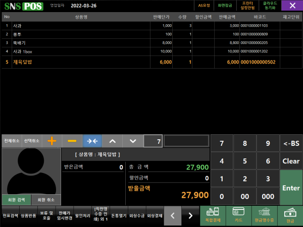Choose 현금영수증 cash receipt icon
Screen dimensions: 303x227
tap(264, 215)
